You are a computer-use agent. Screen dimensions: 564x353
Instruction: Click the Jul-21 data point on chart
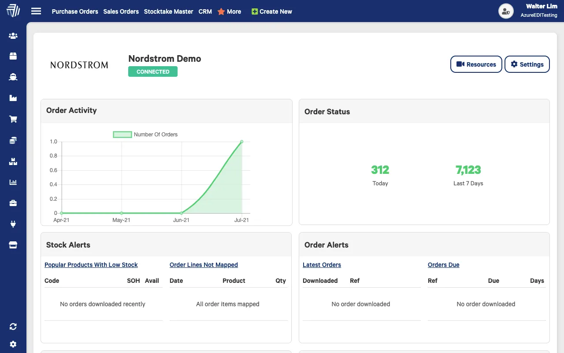pos(242,142)
